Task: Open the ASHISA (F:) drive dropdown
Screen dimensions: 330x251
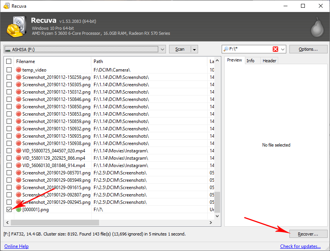Action: (162, 49)
